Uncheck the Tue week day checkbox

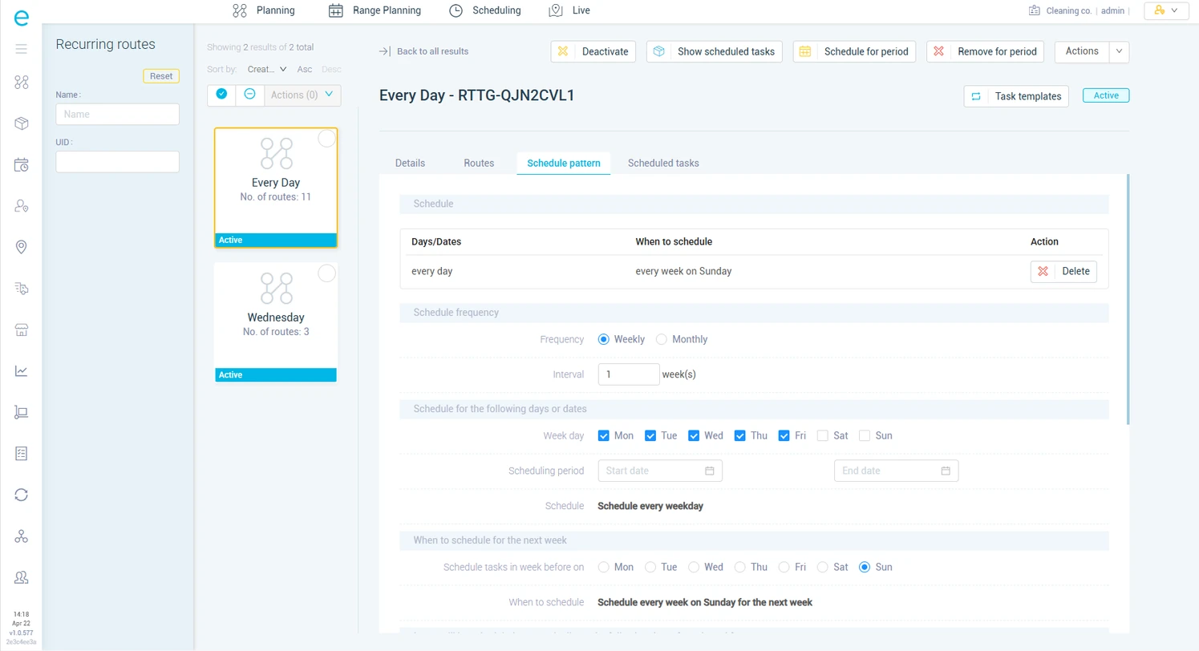tap(650, 435)
